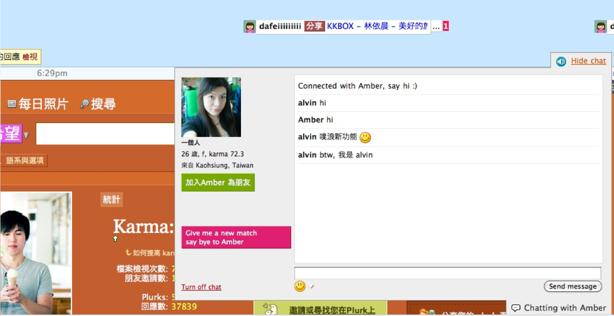Open the dafeiiiiiiiii username in the timeline
The height and width of the screenshot is (316, 614).
[280, 26]
